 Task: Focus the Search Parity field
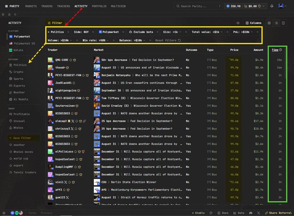tap(198, 6)
